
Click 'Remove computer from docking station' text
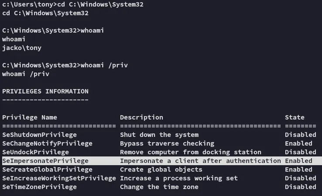pos(191,152)
